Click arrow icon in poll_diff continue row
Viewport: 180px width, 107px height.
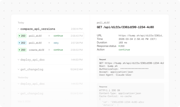click(x=49, y=36)
